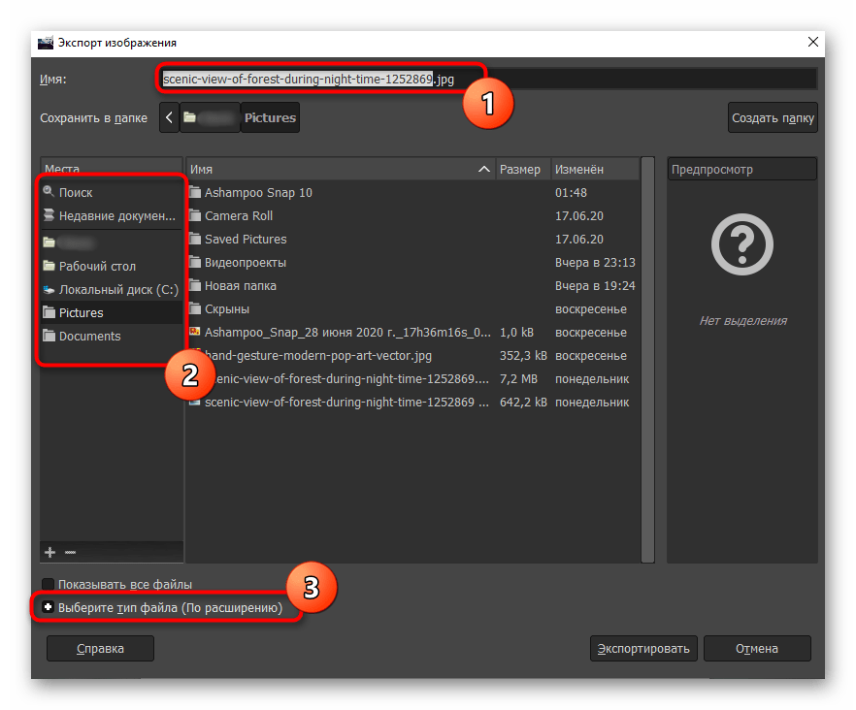Open Недавние документы in places
The width and height of the screenshot is (856, 710).
112,215
